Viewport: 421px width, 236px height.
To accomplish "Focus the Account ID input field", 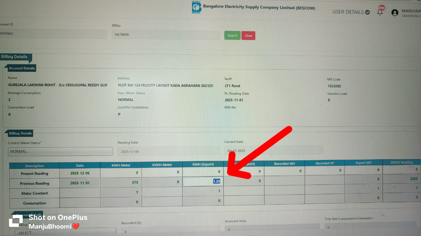I will 53,34.
